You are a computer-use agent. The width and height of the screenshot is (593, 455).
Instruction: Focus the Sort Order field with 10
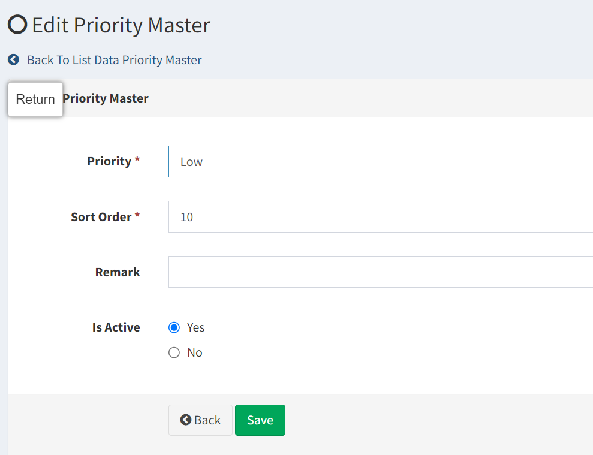[x=381, y=217]
